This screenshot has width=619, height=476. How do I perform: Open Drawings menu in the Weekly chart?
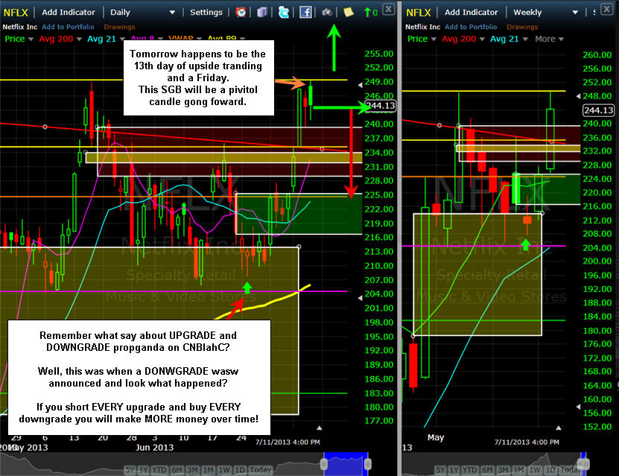coord(522,27)
